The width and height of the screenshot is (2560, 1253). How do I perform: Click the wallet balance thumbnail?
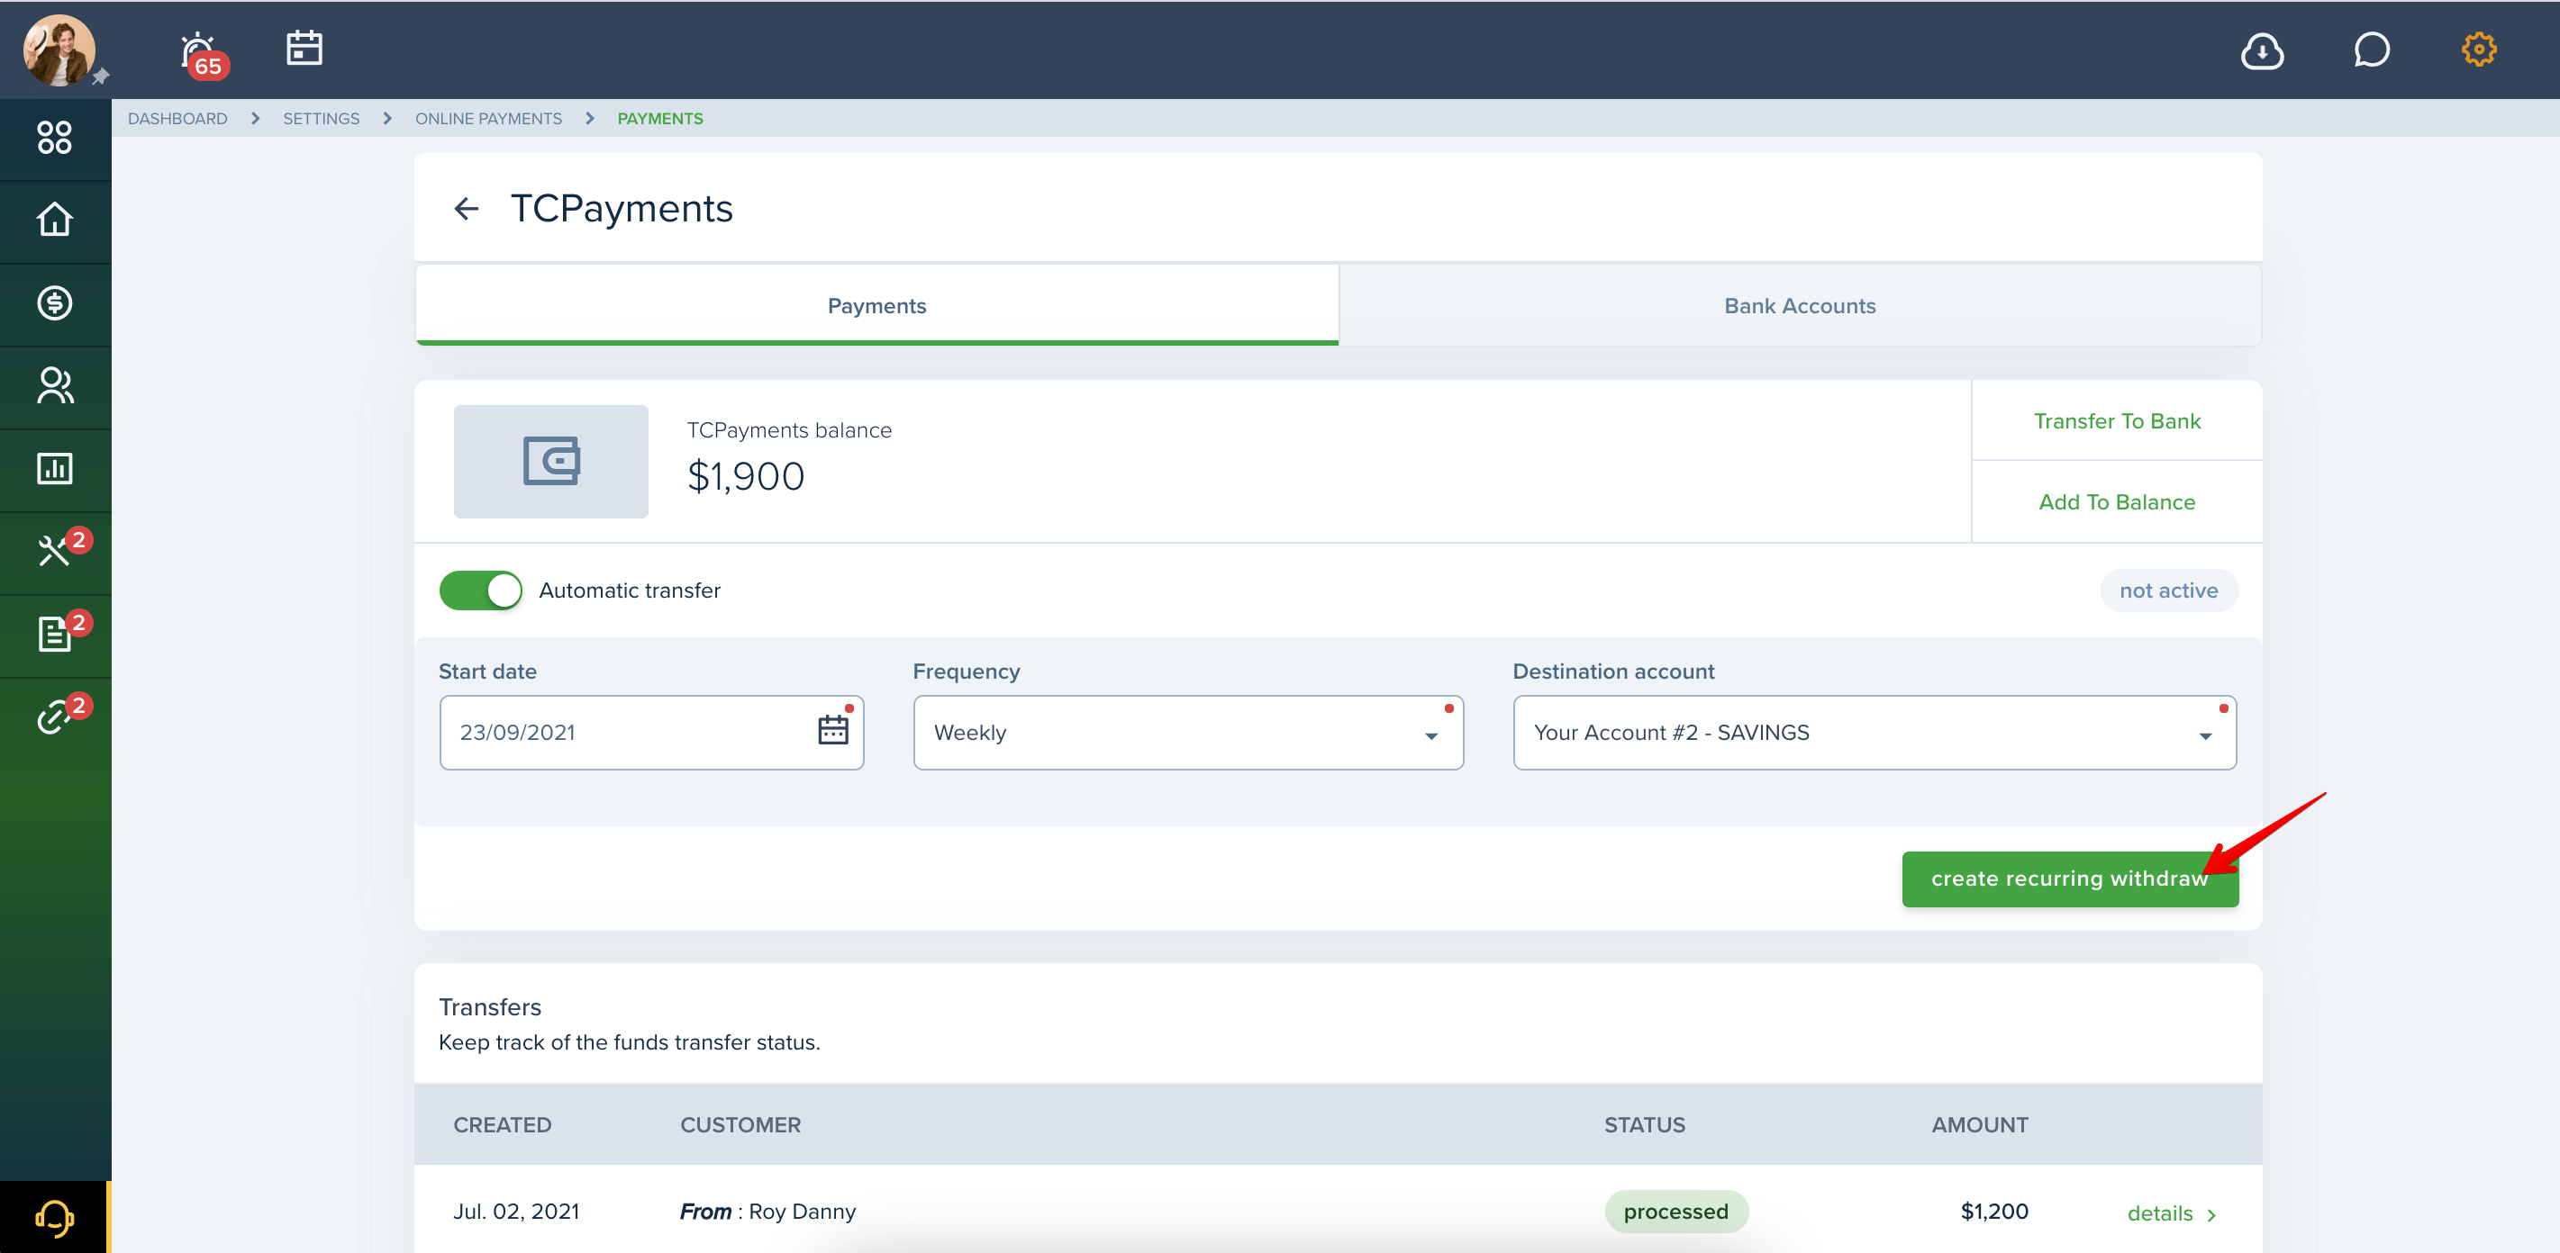(x=550, y=462)
